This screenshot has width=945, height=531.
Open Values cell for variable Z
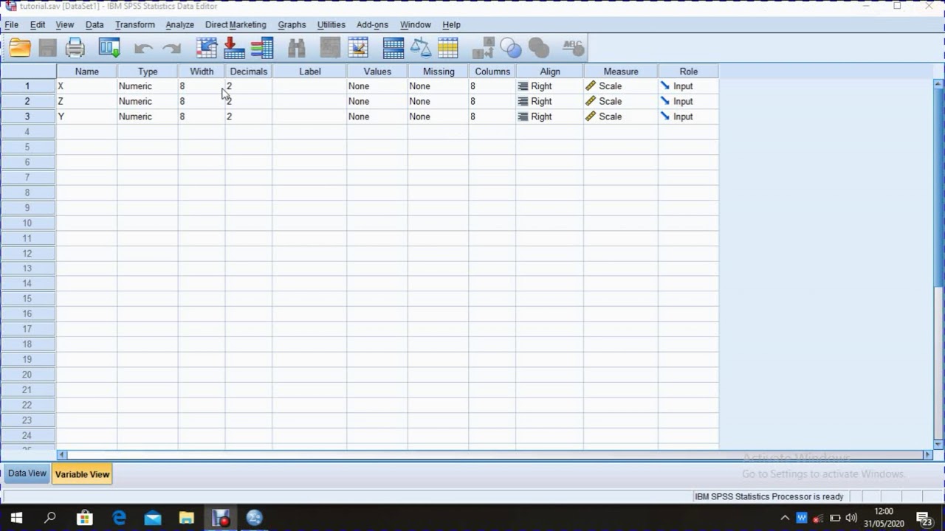click(x=377, y=101)
